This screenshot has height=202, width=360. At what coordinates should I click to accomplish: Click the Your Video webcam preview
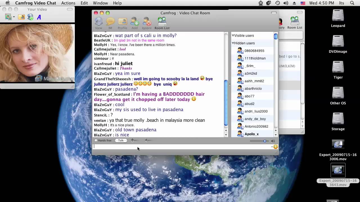click(x=37, y=53)
